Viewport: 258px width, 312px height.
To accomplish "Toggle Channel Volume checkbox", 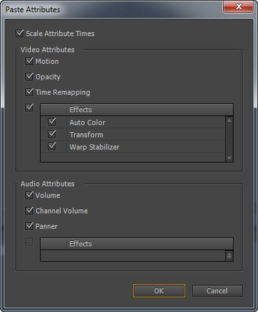I will click(x=29, y=211).
